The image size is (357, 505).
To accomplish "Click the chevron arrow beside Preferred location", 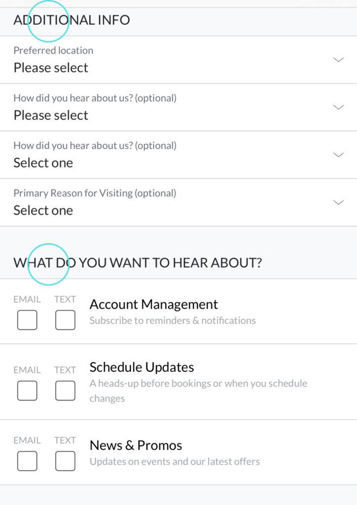I will pyautogui.click(x=338, y=60).
